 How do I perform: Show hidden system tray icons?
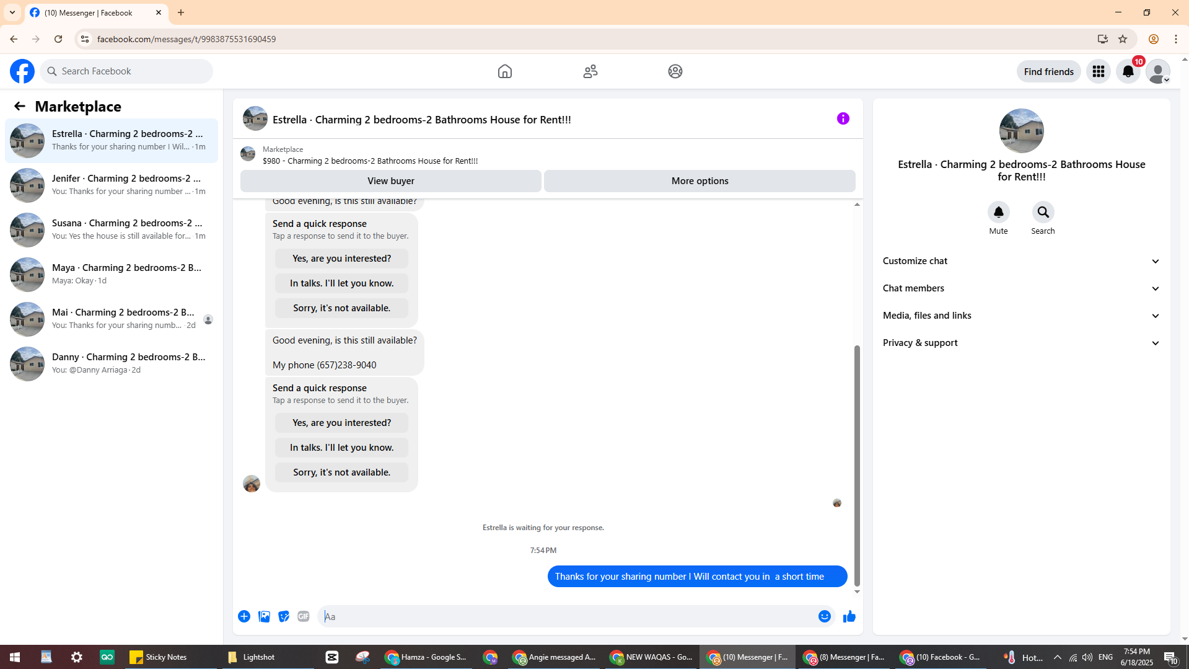click(1058, 657)
